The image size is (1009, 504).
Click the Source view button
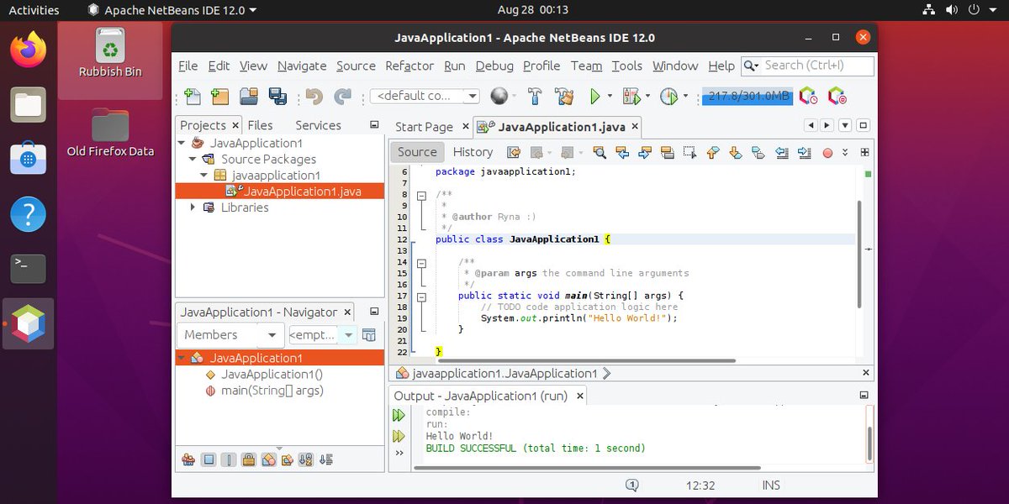(x=417, y=152)
